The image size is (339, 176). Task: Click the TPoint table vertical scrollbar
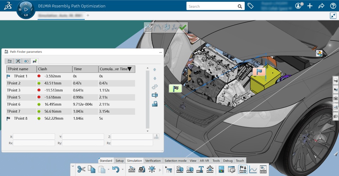pyautogui.click(x=148, y=99)
